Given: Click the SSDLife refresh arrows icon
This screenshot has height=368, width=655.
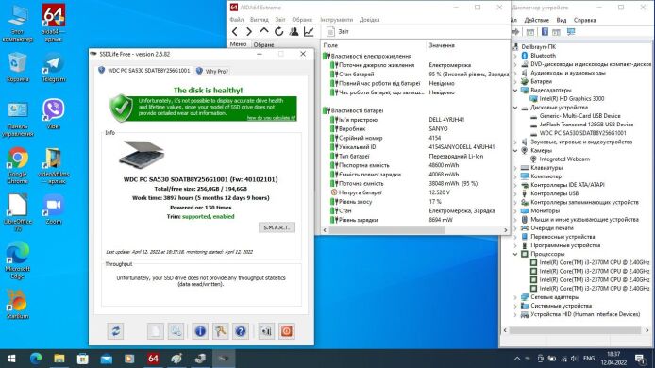Looking at the screenshot, I should point(115,331).
